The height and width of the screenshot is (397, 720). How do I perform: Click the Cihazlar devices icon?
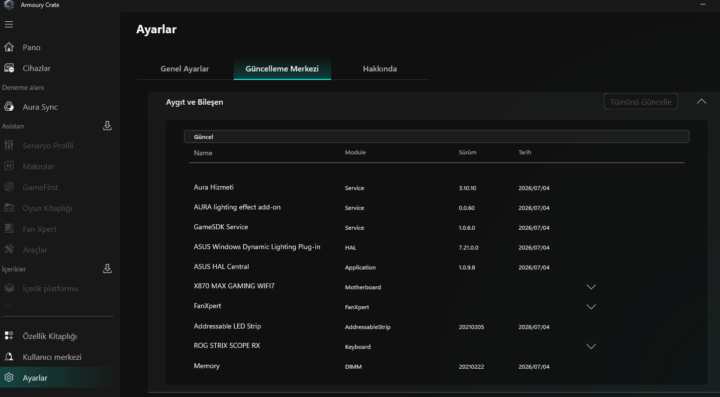tap(9, 68)
